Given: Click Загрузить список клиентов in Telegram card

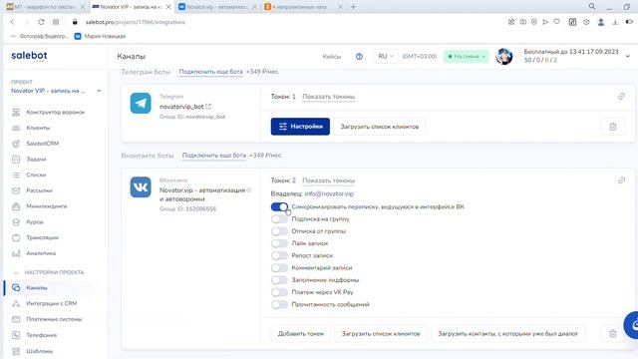Looking at the screenshot, I should [380, 127].
